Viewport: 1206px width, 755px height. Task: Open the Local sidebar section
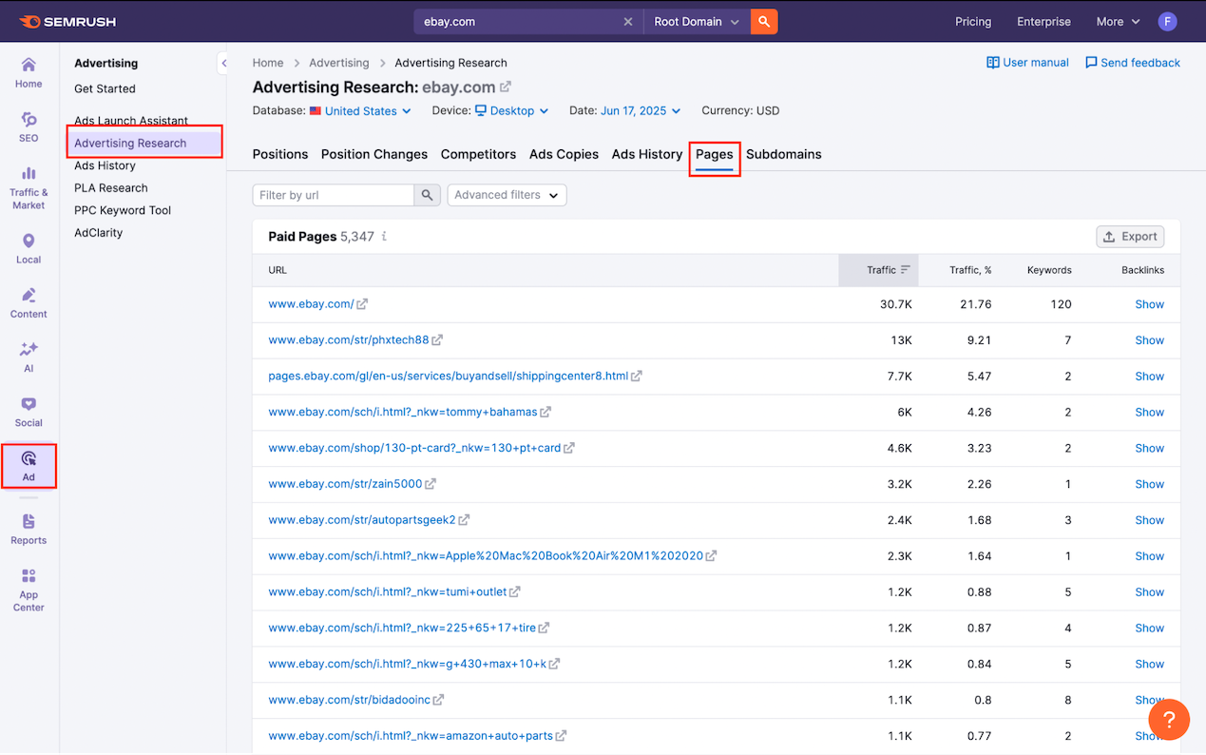tap(29, 248)
